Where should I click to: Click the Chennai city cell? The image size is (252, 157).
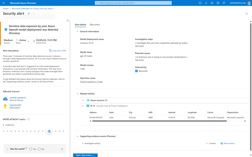point(132,117)
